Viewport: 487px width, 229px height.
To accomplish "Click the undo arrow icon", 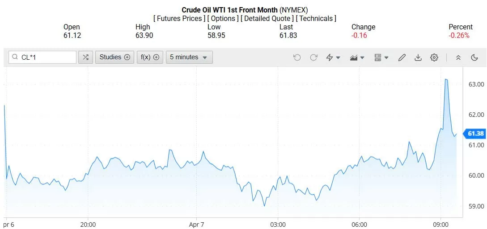I will click(297, 57).
